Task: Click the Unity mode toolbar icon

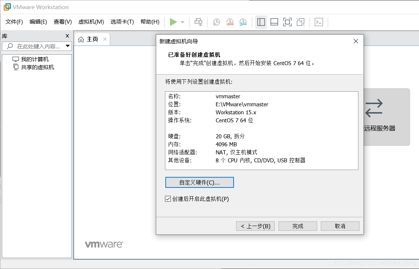Action: coord(301,22)
